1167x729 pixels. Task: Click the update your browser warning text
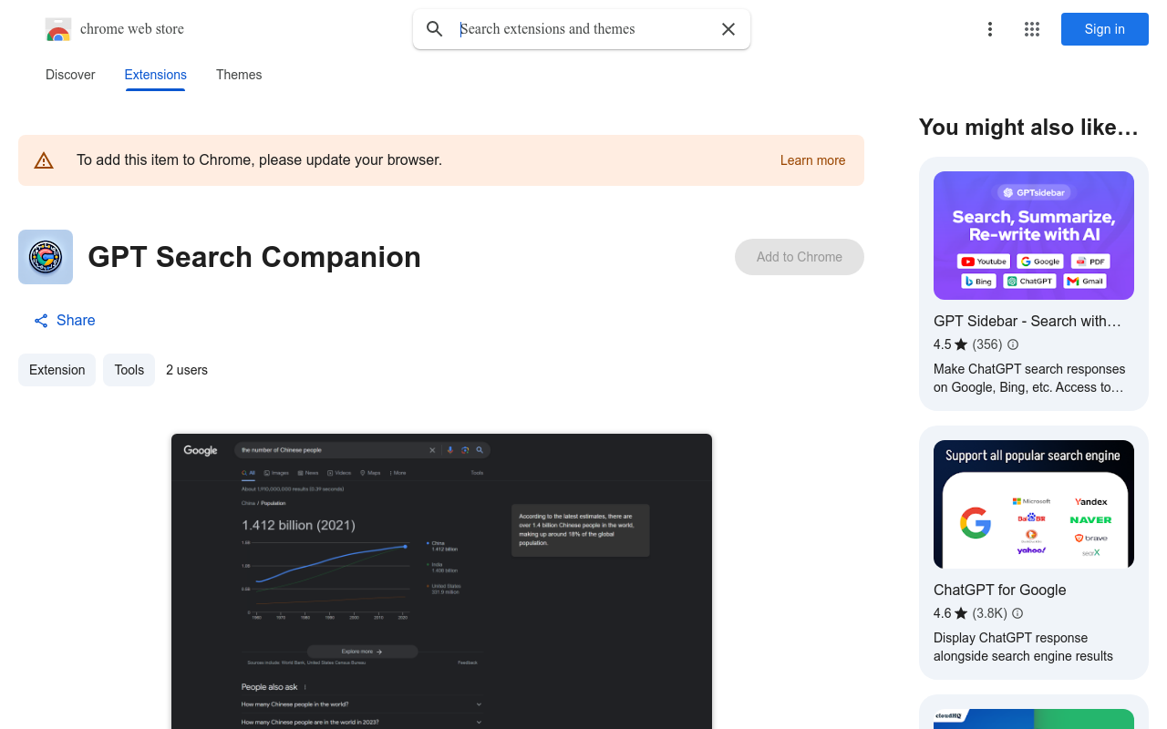259,160
